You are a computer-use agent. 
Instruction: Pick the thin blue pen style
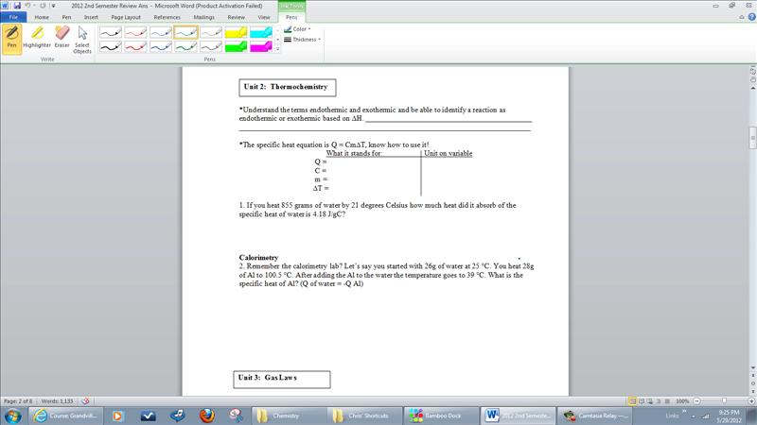click(x=161, y=32)
